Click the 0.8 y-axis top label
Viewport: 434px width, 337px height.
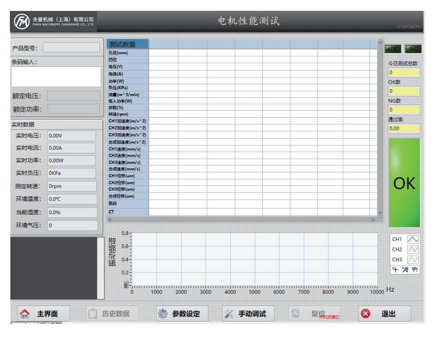click(x=125, y=233)
